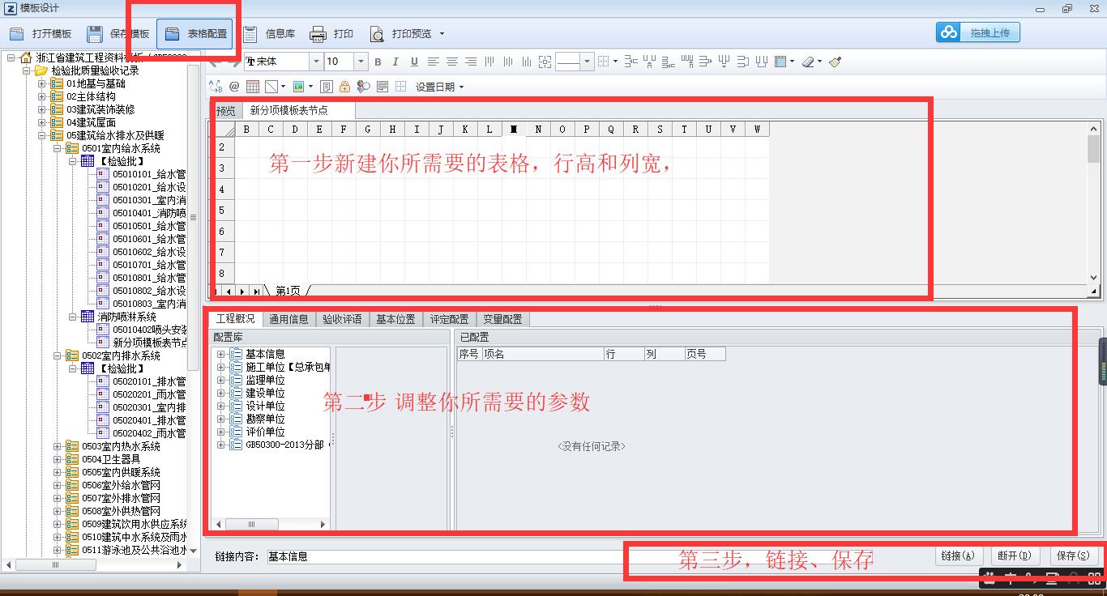Viewport: 1107px width, 596px height.
Task: Click the 断开(D) disconnect button
Action: pos(1015,556)
